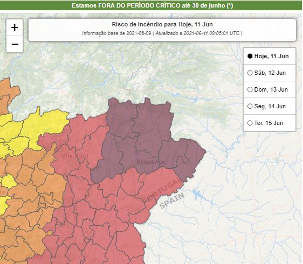Click the Vila Real label on the map

tap(75, 156)
